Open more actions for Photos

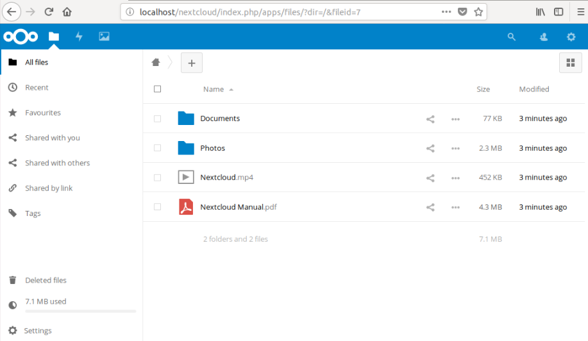[455, 149]
